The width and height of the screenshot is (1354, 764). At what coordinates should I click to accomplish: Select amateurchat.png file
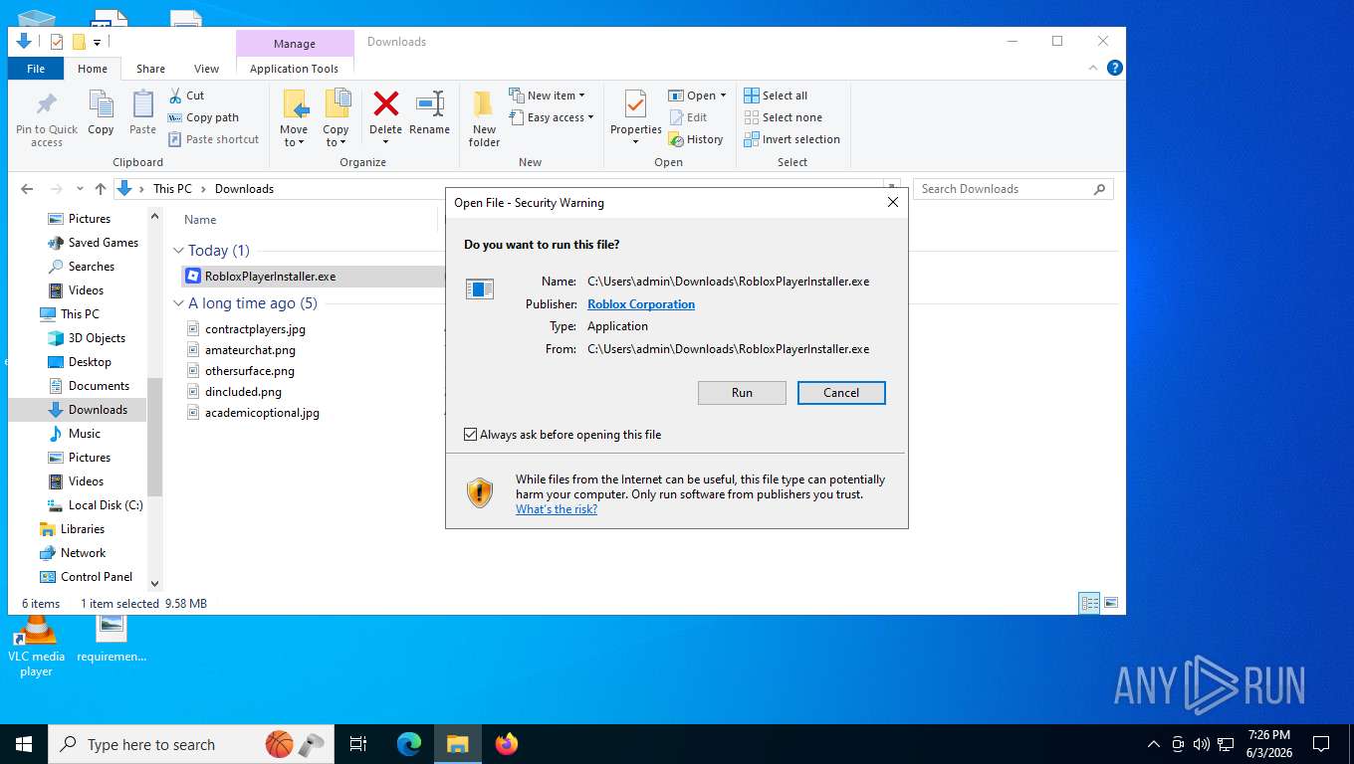tap(250, 350)
